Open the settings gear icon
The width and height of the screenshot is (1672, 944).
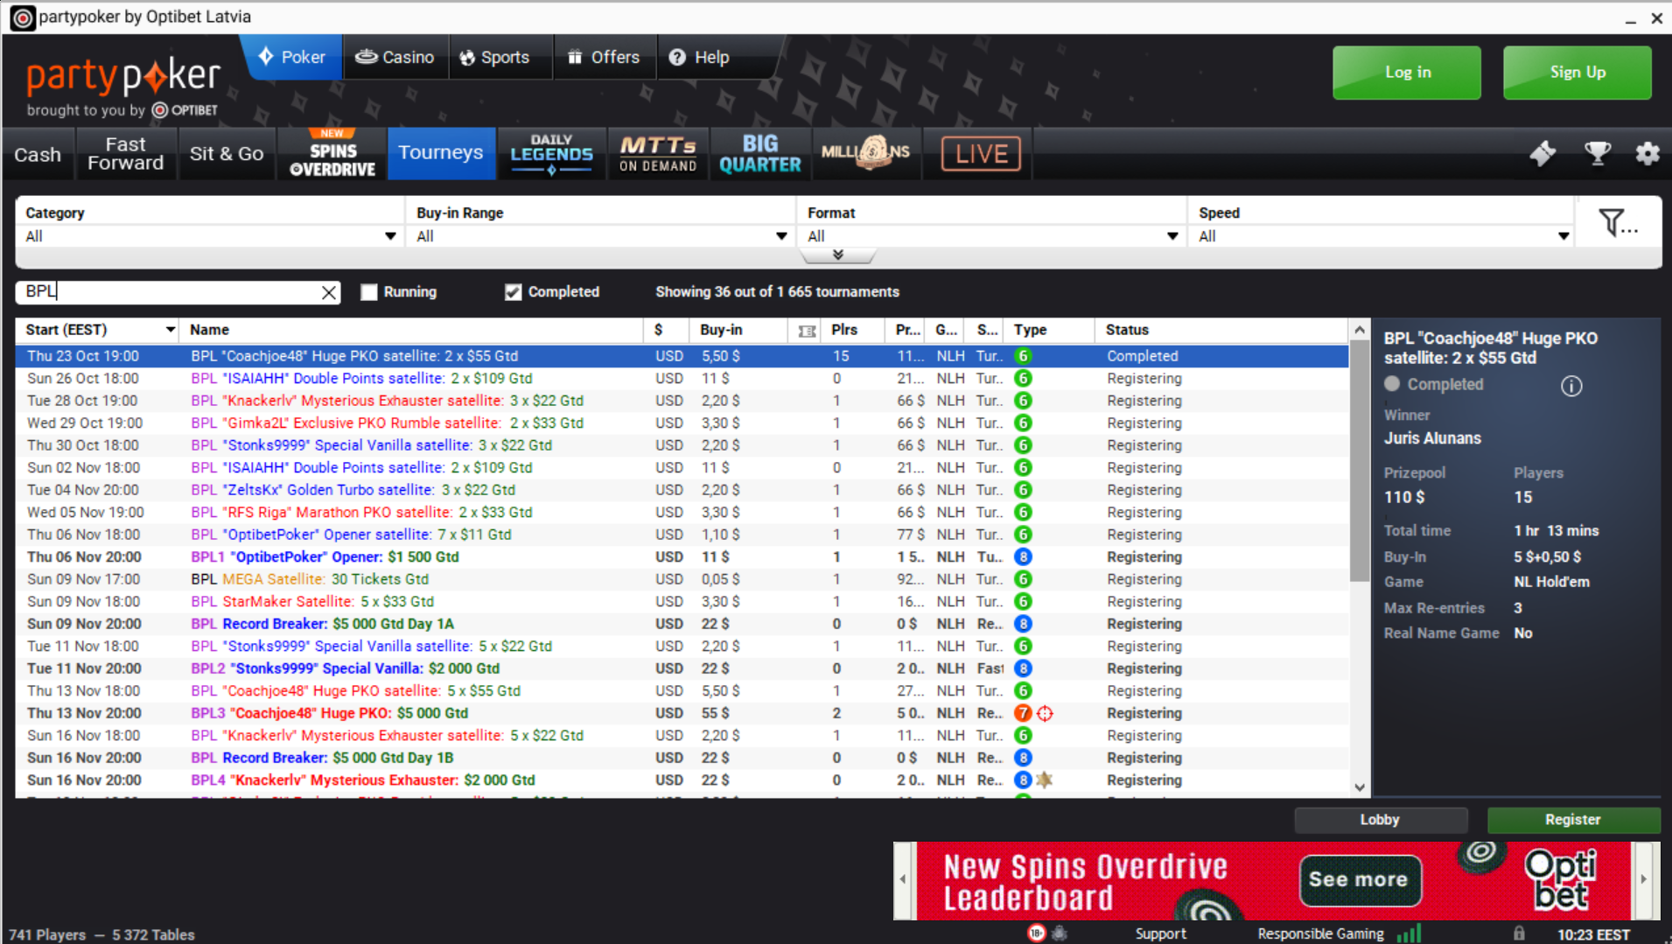[x=1647, y=154]
